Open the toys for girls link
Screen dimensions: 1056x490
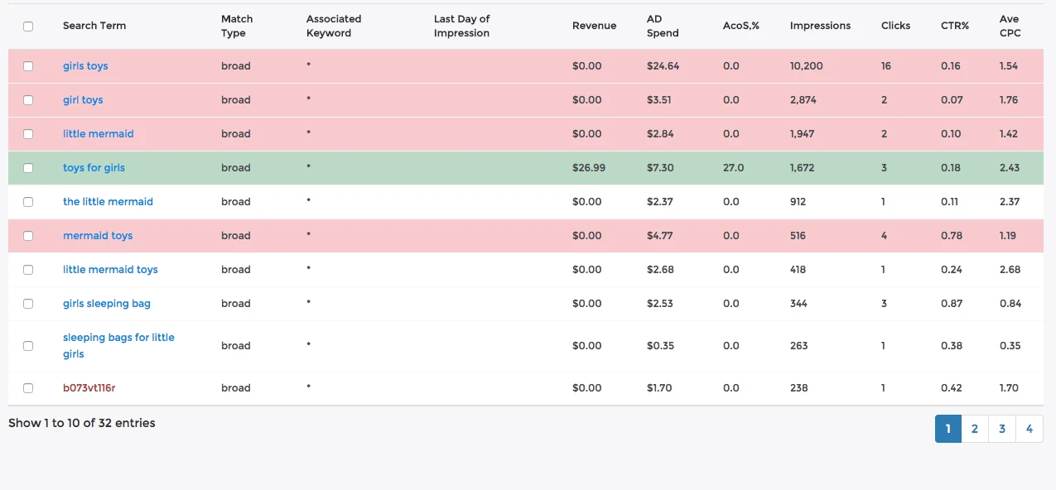(x=94, y=168)
